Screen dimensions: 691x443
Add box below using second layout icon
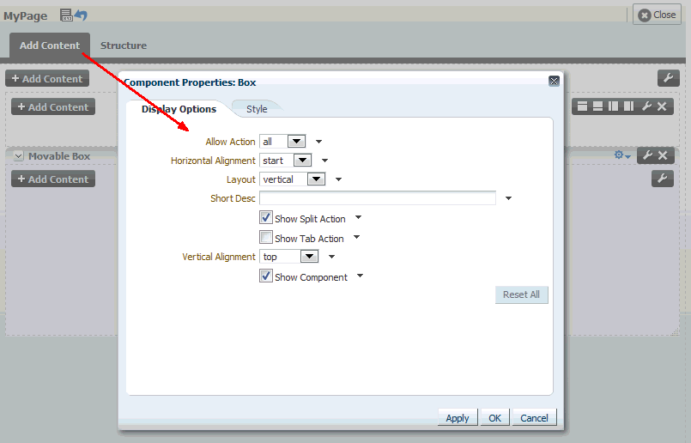tap(597, 106)
